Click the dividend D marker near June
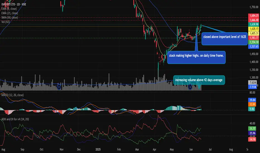The width and height of the screenshot is (260, 153). [x=190, y=87]
